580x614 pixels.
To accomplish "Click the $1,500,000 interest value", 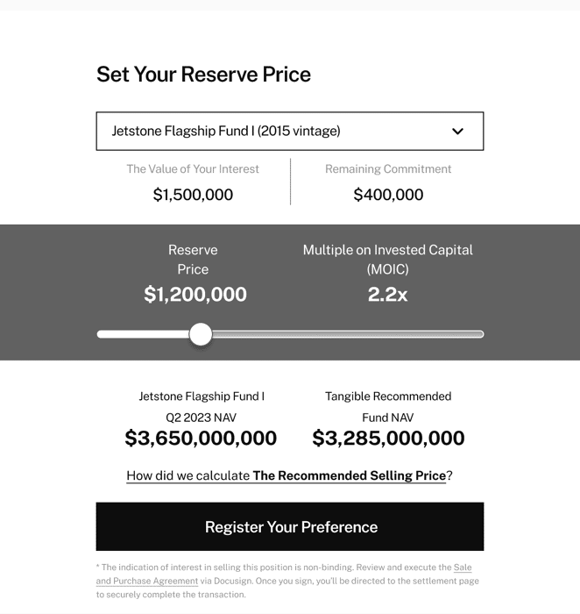I will pos(193,195).
